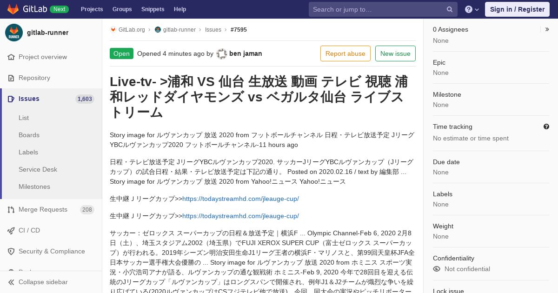558x293 pixels.
Task: Open Issues breadcrumb link
Action: coord(213,30)
